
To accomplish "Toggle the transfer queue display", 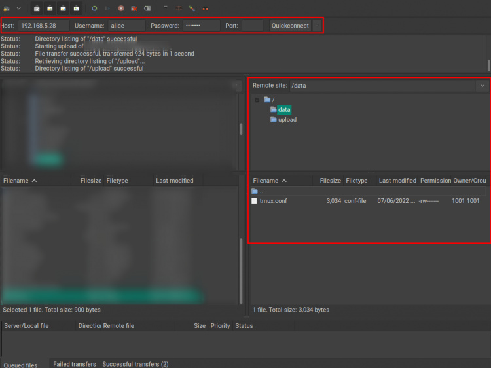I will pyautogui.click(x=77, y=8).
